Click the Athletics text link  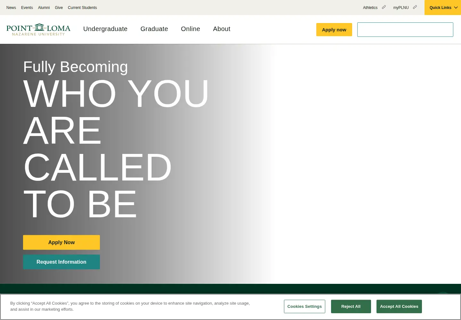click(370, 8)
